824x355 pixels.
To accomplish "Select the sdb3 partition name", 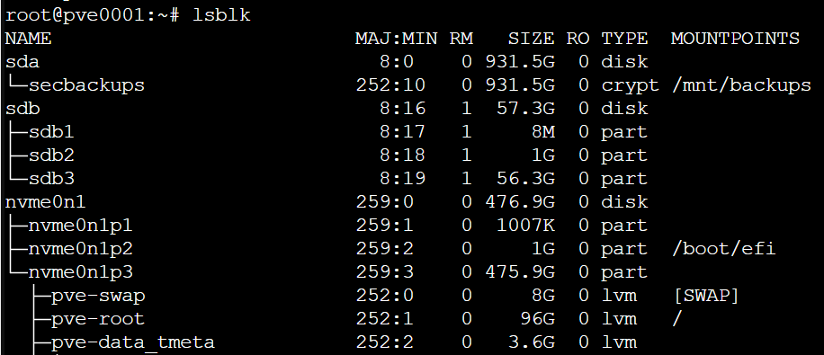I will point(51,179).
